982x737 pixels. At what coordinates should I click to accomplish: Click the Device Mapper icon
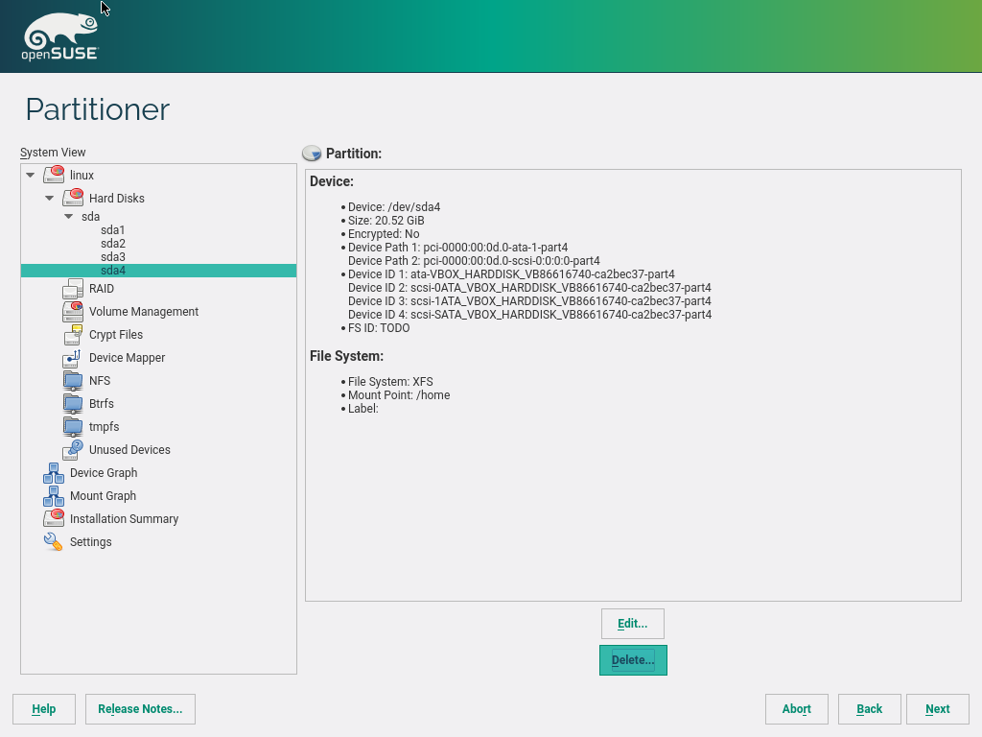[x=73, y=358]
